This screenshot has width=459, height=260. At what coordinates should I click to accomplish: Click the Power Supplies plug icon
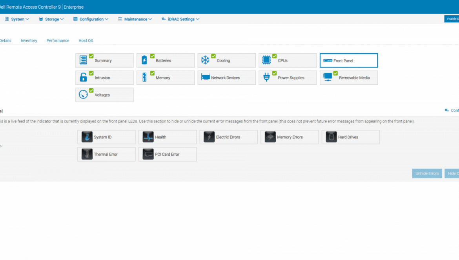(x=266, y=77)
